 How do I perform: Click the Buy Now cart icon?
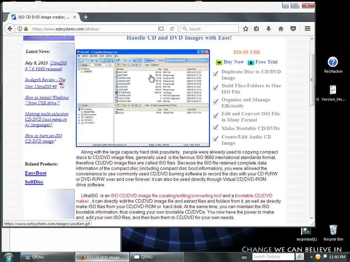219,62
